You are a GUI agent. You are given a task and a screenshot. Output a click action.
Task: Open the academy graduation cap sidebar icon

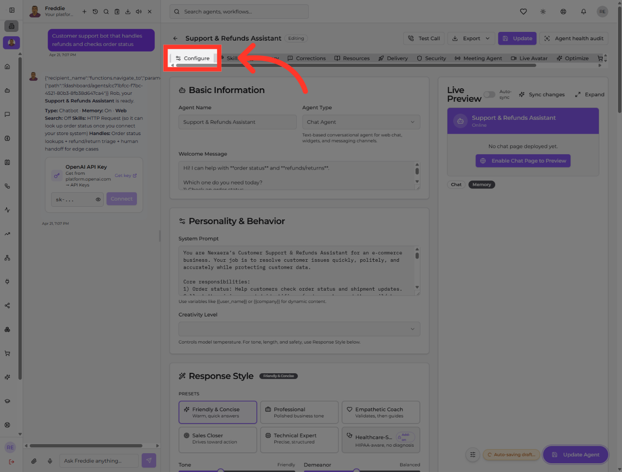click(7, 401)
